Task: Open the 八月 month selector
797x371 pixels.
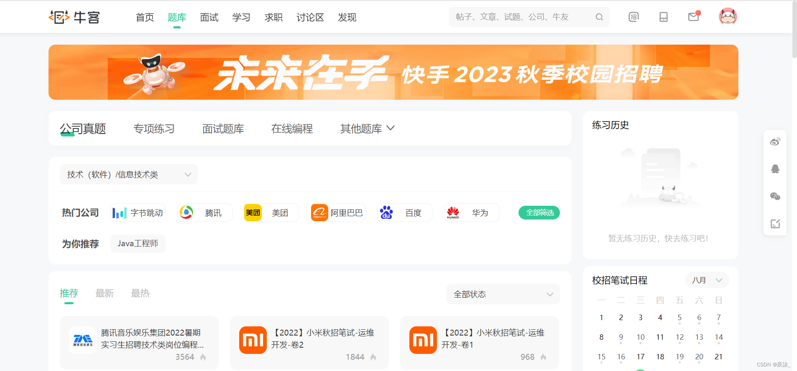Action: [707, 280]
